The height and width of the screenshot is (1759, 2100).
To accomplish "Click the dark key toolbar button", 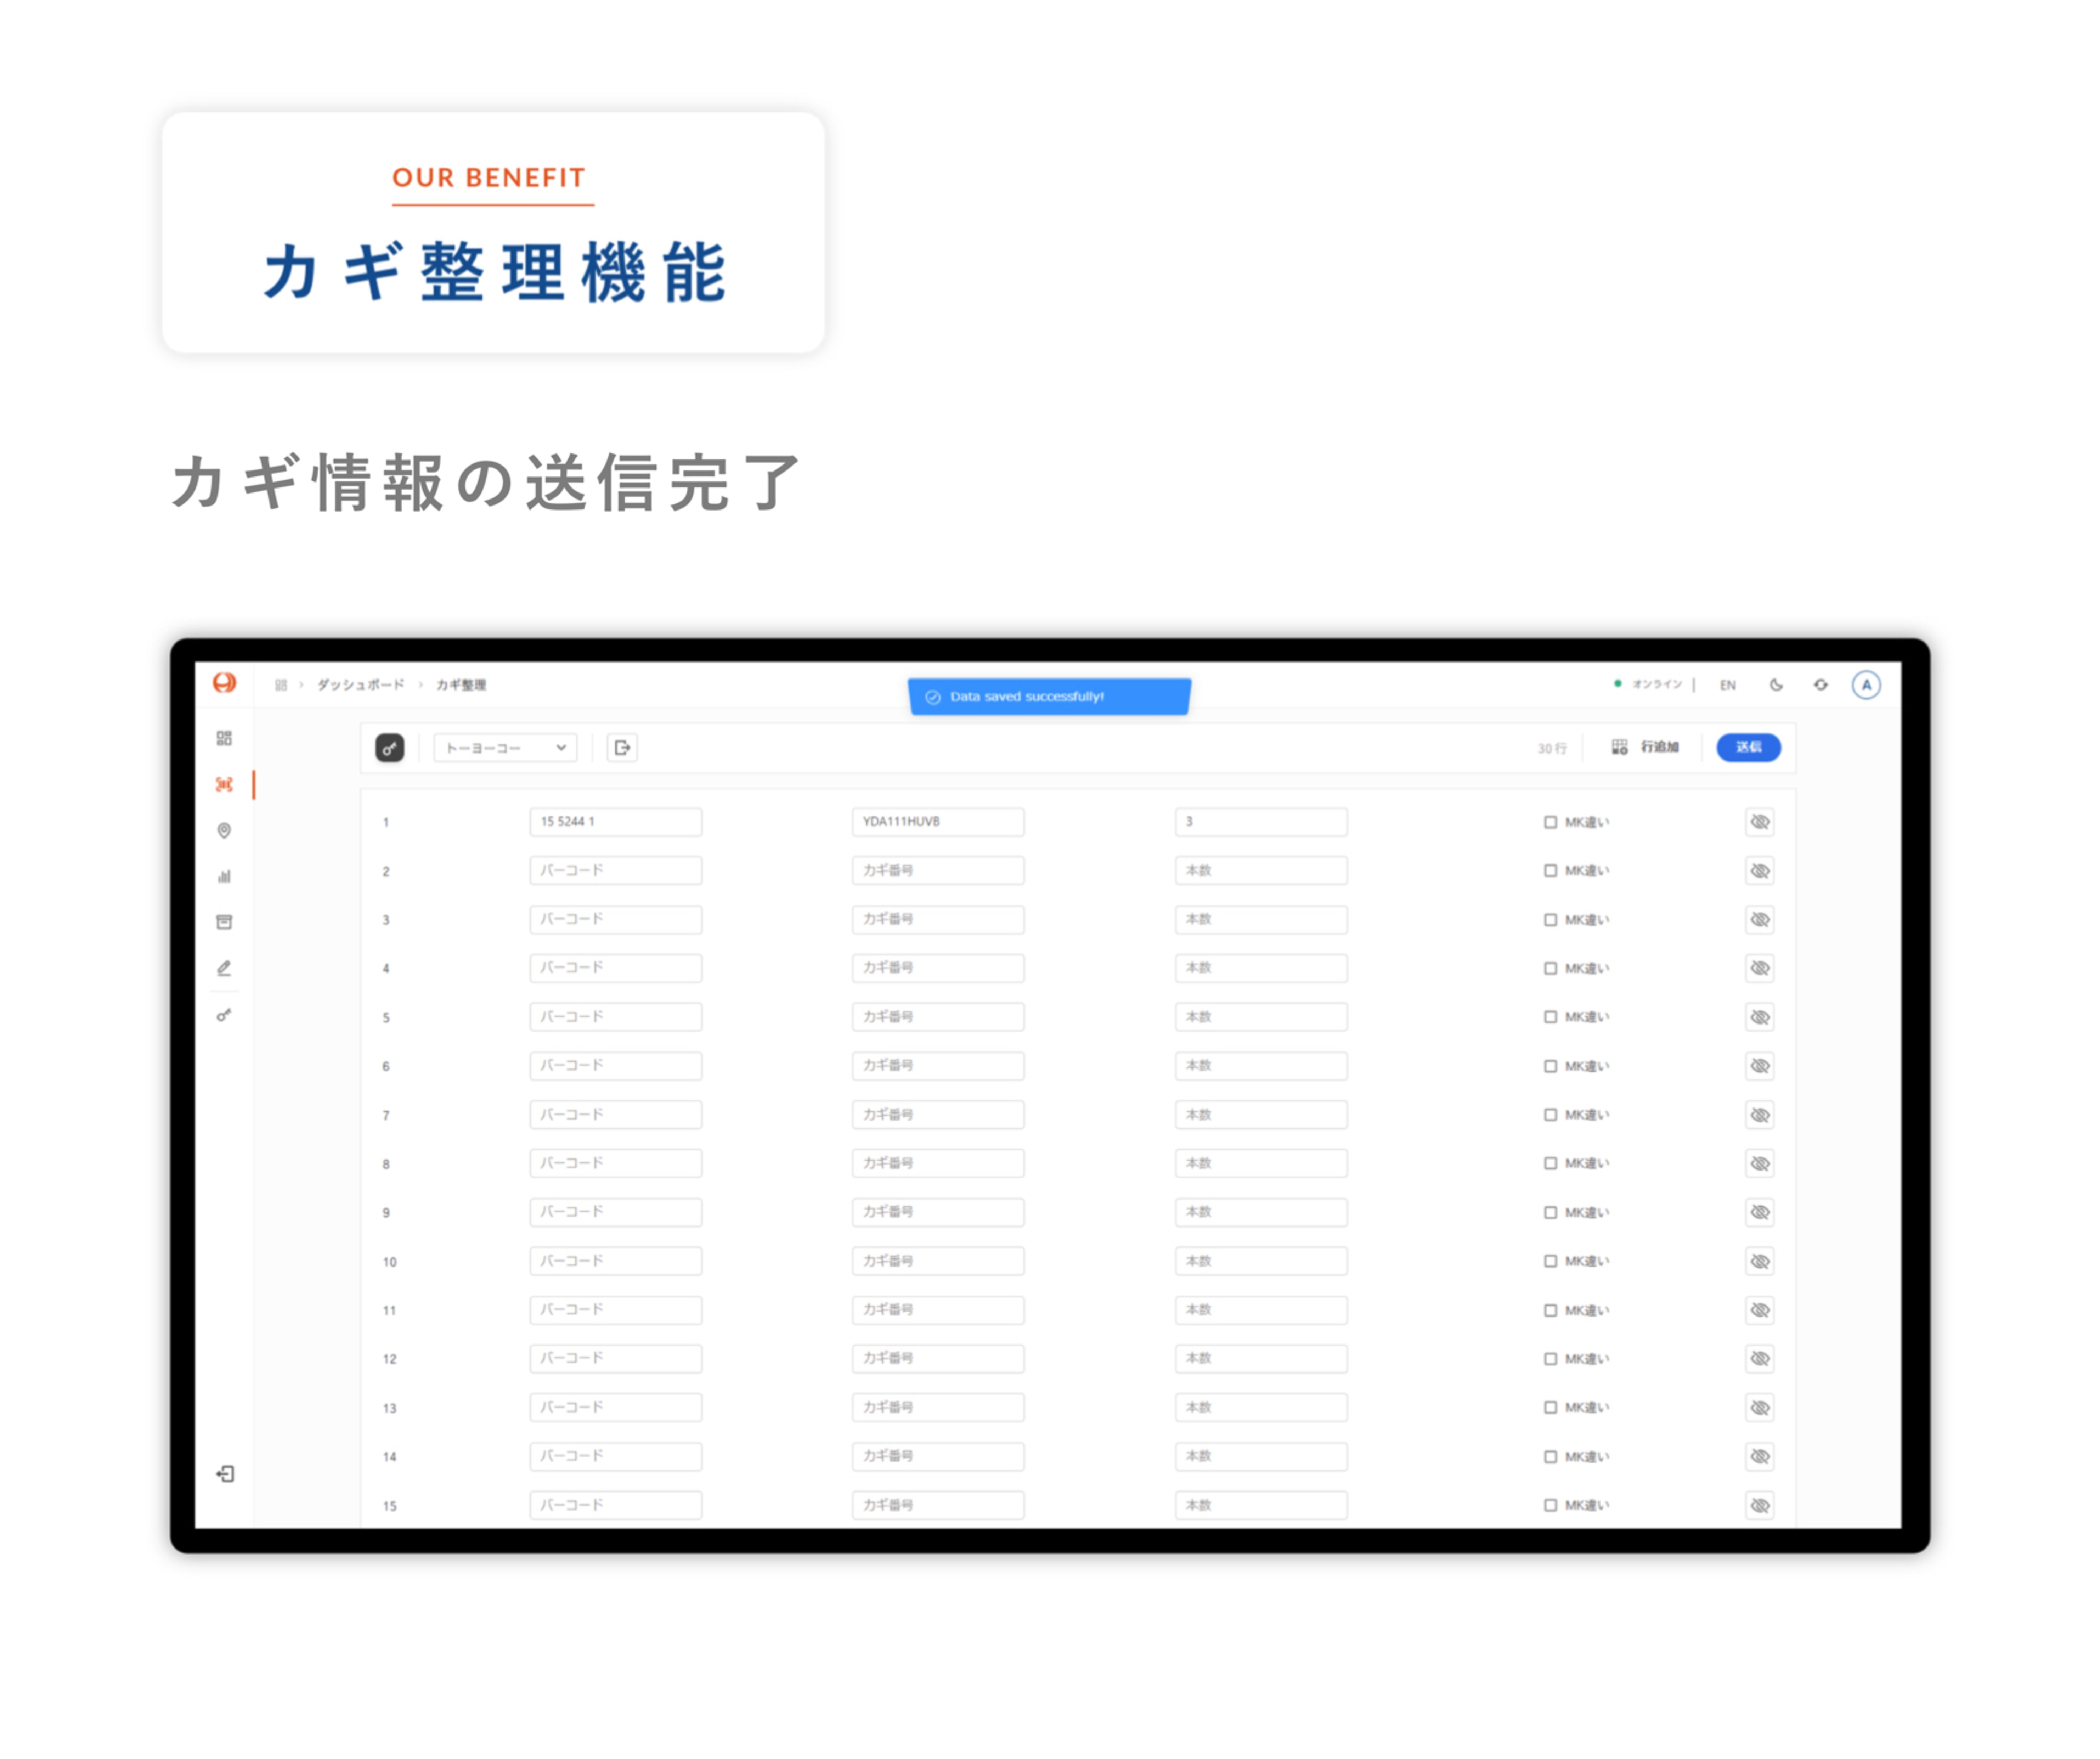I will tap(390, 748).
